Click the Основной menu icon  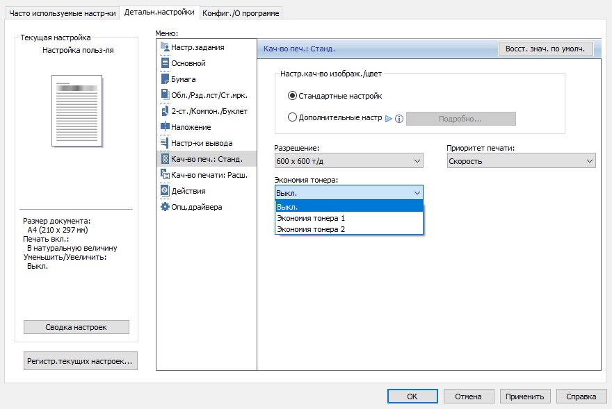[165, 63]
